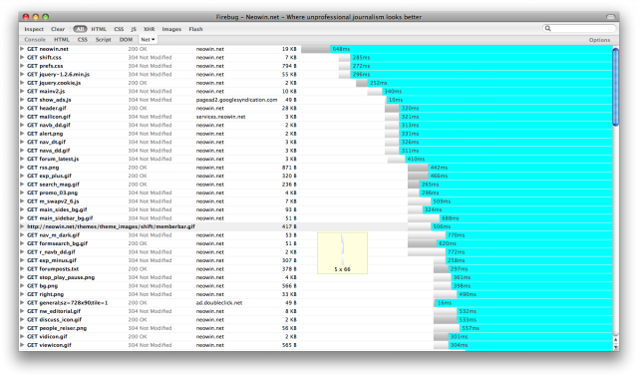Click the vertical scrollbar thumb
This screenshot has width=638, height=377.
[615, 87]
